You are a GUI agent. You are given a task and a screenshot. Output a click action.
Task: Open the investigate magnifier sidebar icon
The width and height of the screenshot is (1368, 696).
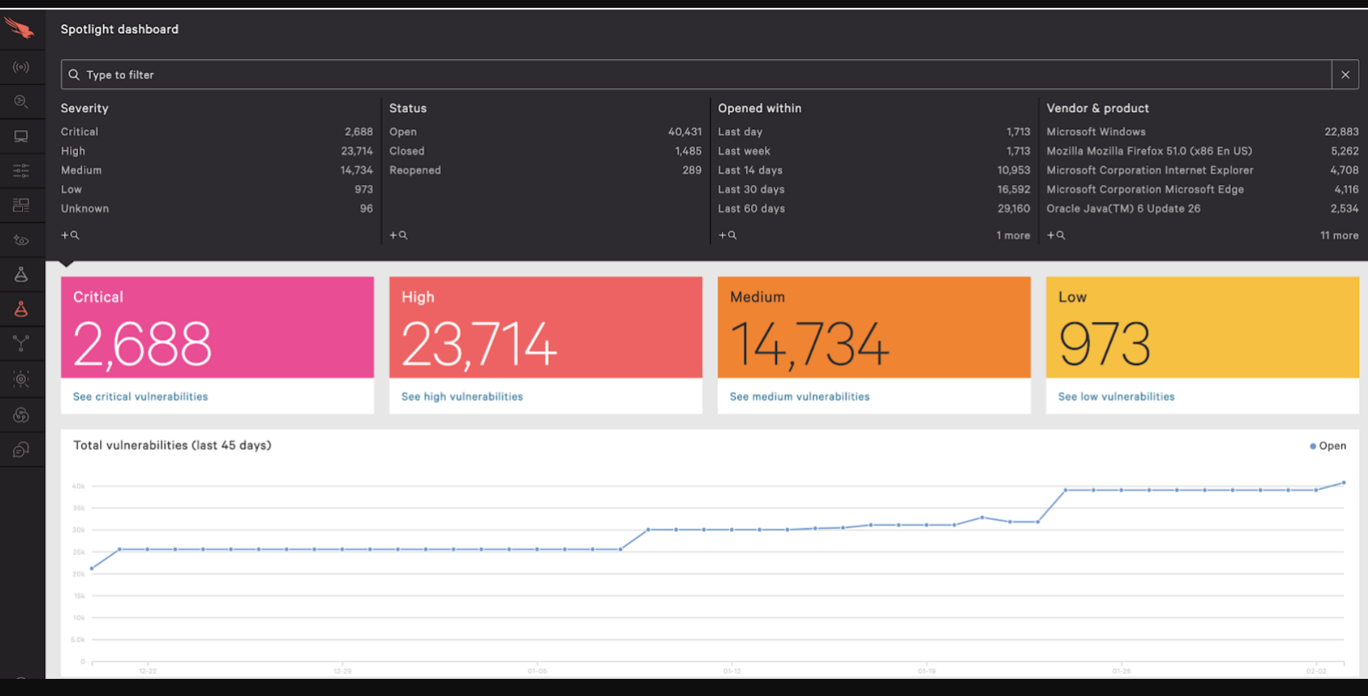(x=21, y=102)
